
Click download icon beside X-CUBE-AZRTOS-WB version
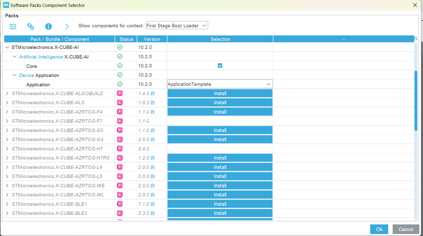(153, 186)
